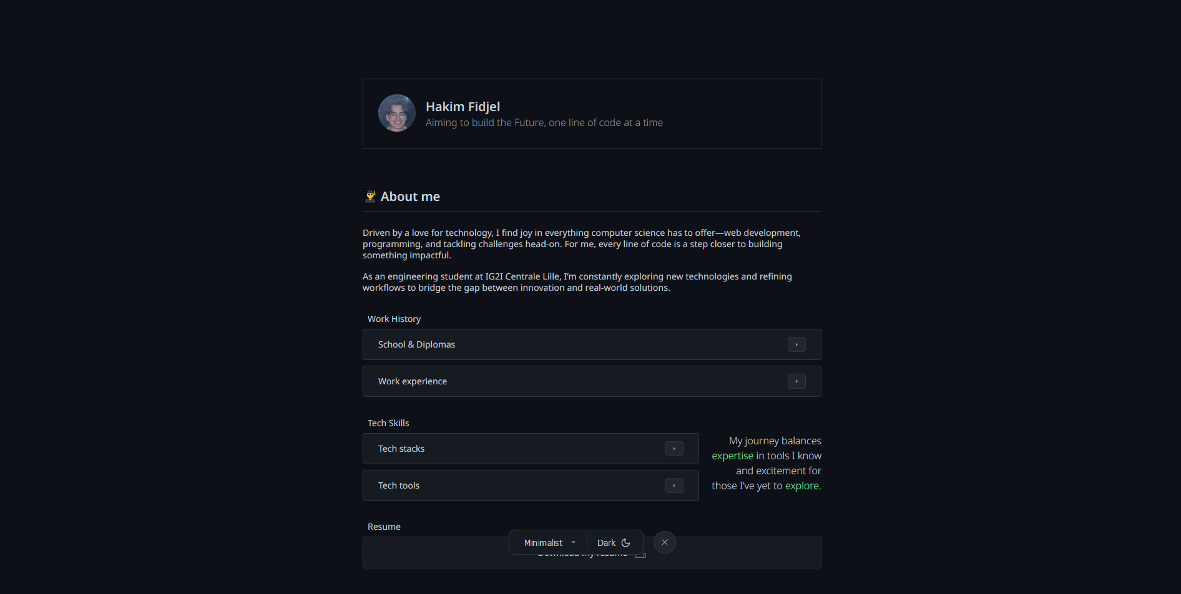Click the arrow icon on Work experience row
This screenshot has height=594, width=1181.
pos(796,381)
